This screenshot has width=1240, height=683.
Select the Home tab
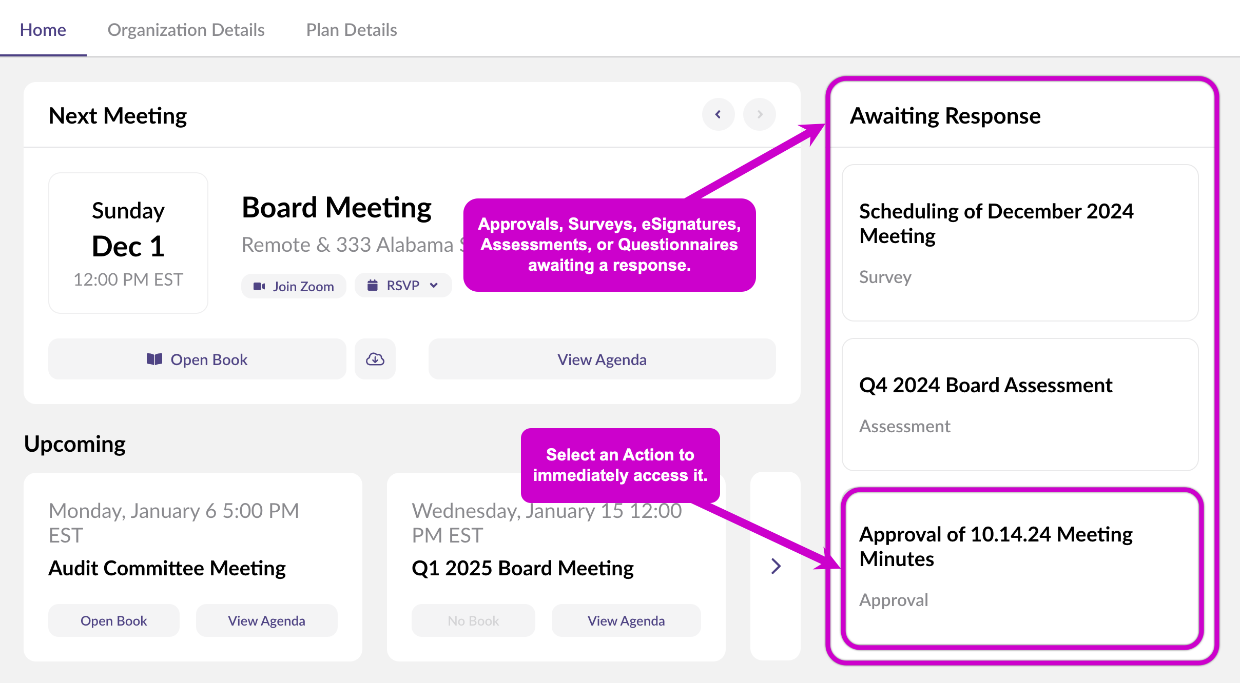(43, 30)
